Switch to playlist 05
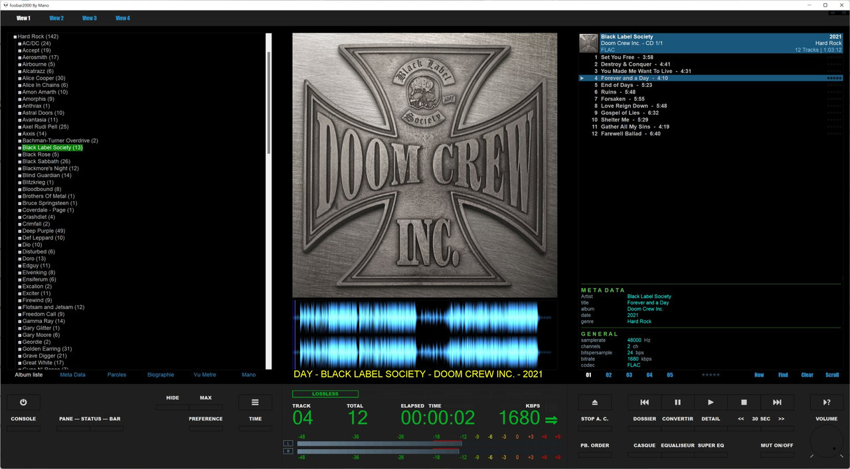This screenshot has height=469, width=850. [669, 375]
